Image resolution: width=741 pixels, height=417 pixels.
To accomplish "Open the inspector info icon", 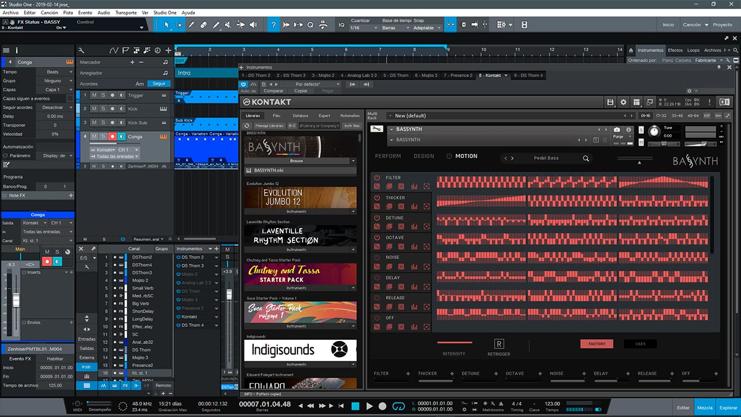I will pyautogui.click(x=17, y=50).
